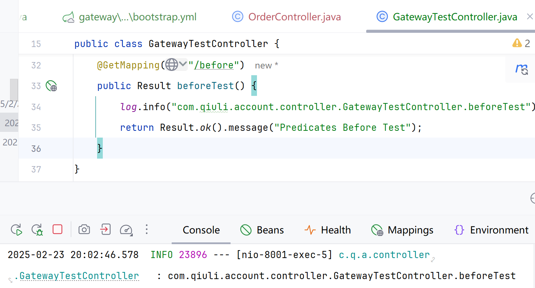Close the GatewayTestController.java tab
Screen dimensions: 535x288
tap(530, 16)
